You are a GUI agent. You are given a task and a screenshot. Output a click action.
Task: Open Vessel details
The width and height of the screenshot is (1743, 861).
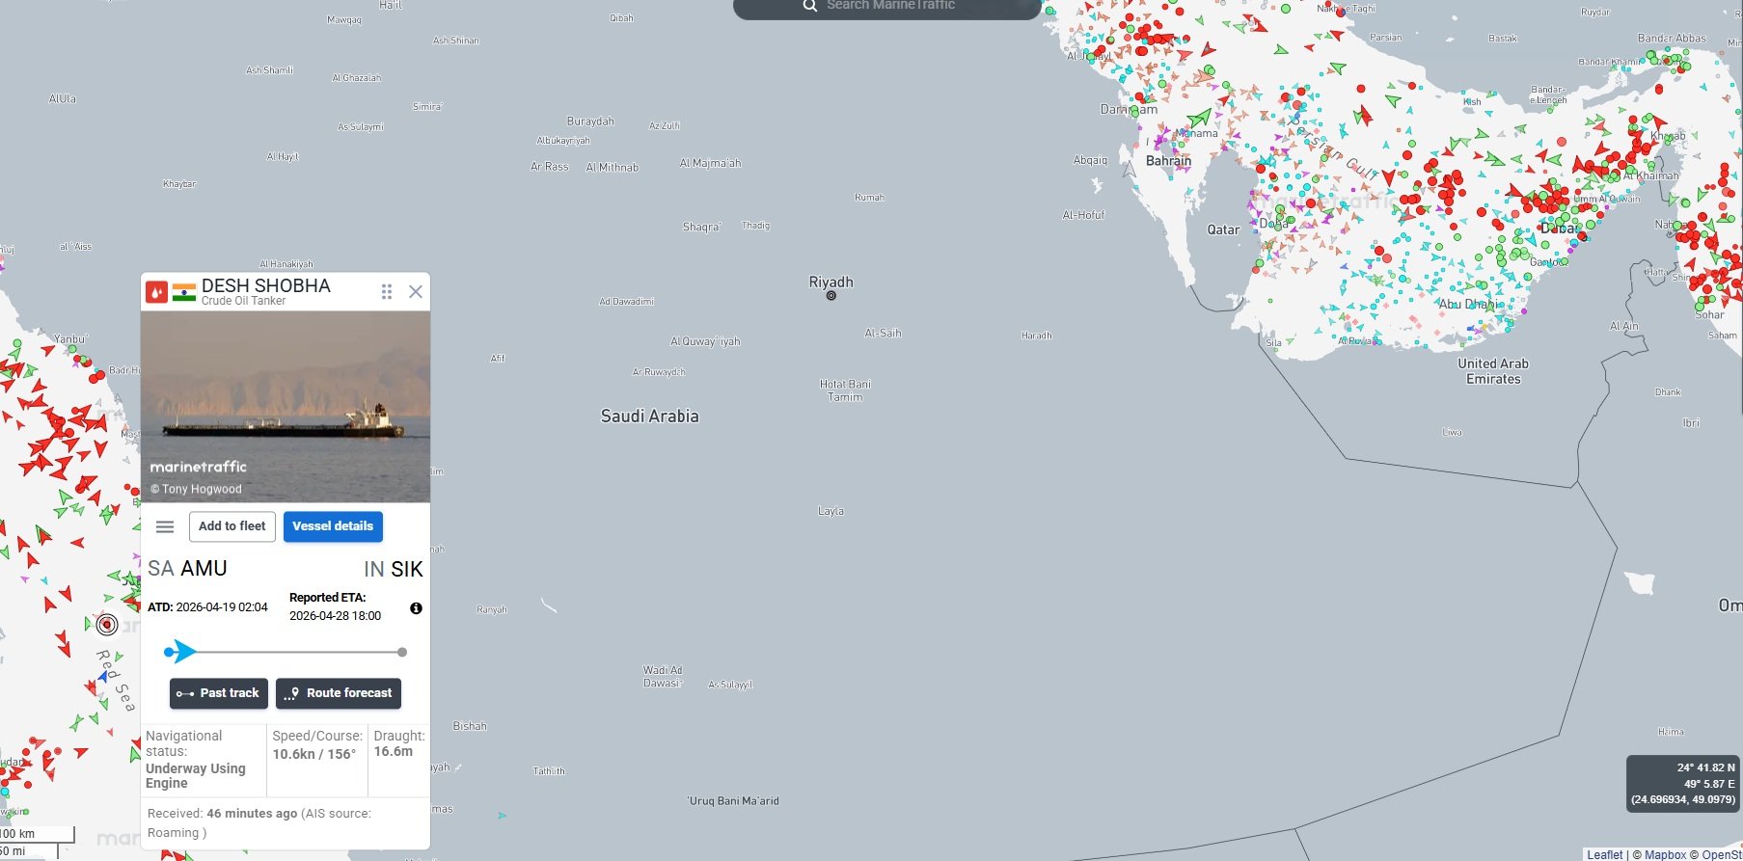(x=333, y=526)
